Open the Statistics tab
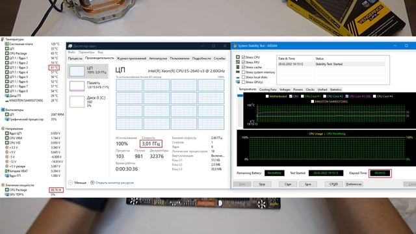 pyautogui.click(x=335, y=90)
